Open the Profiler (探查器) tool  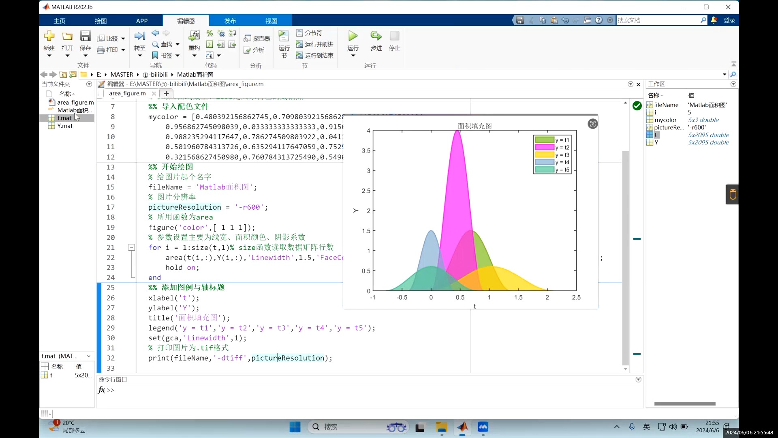click(257, 39)
